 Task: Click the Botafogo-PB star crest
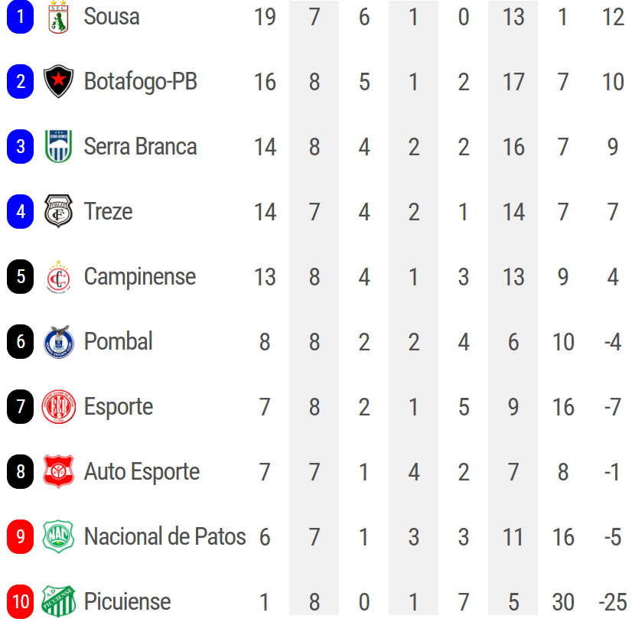coord(58,82)
